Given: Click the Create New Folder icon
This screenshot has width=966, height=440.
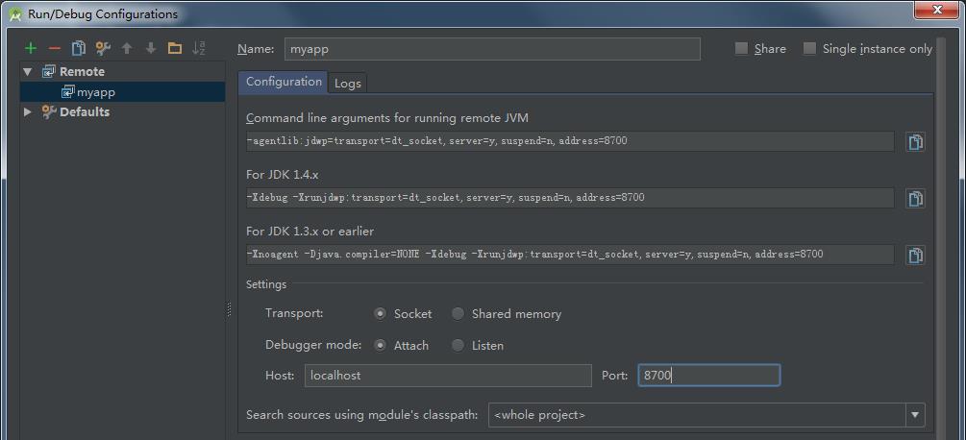Looking at the screenshot, I should [x=175, y=49].
